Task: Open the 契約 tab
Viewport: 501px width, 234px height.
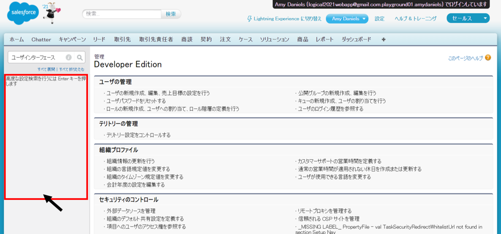Action: click(206, 40)
